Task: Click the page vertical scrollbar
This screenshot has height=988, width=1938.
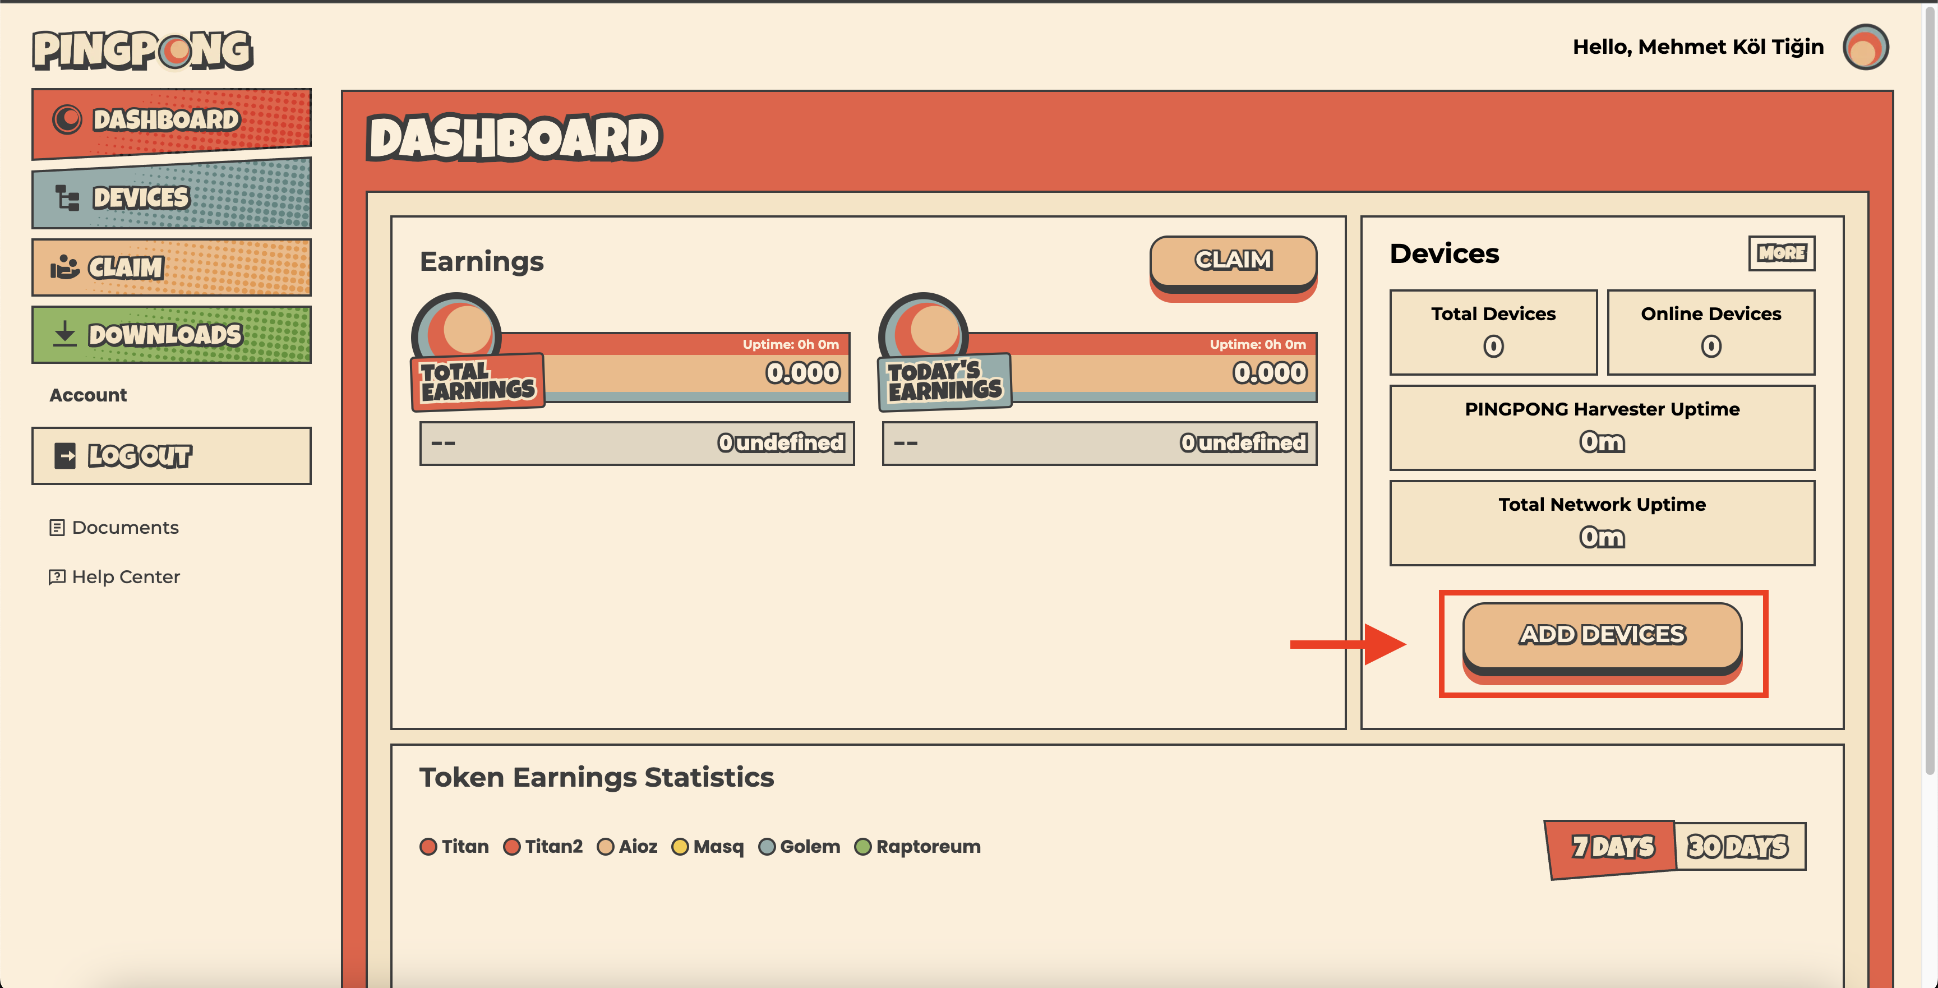Action: pos(1930,391)
